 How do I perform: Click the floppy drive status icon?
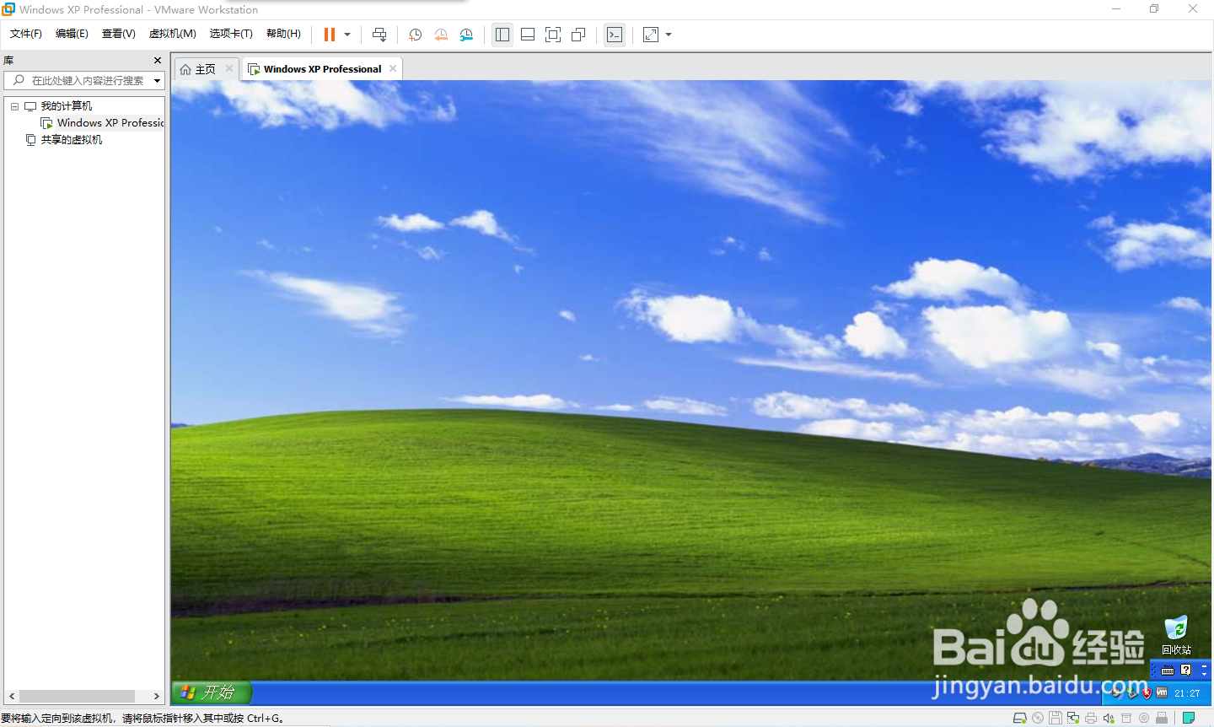[x=1056, y=718]
